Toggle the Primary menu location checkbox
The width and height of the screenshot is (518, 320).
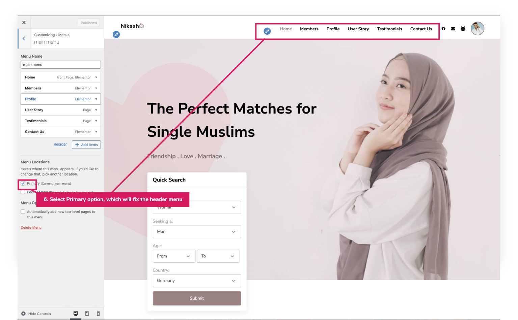click(23, 184)
